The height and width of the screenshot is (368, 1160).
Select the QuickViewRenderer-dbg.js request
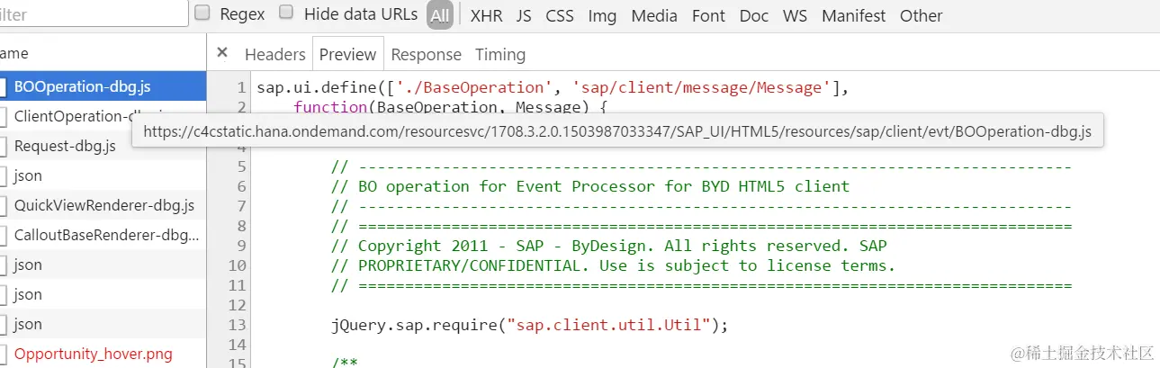103,205
